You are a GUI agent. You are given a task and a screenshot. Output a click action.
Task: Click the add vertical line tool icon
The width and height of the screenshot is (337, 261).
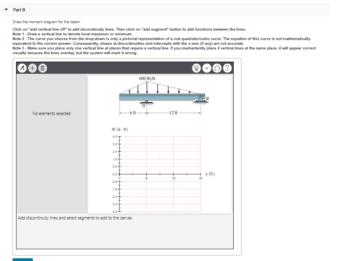point(22,68)
